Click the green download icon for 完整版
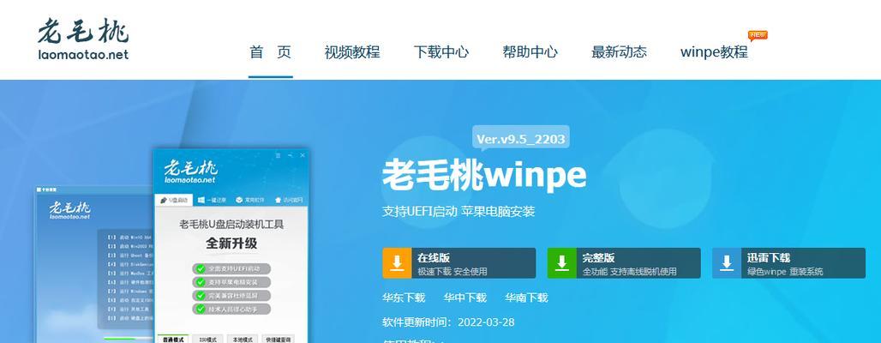The width and height of the screenshot is (881, 343). pyautogui.click(x=562, y=262)
